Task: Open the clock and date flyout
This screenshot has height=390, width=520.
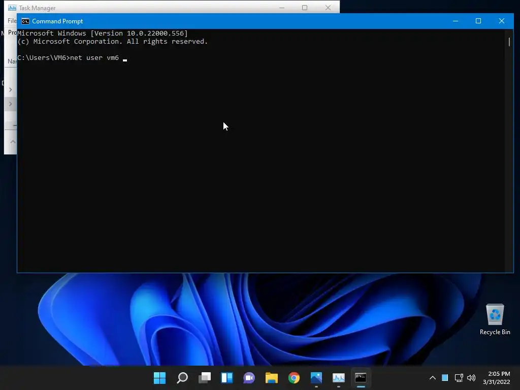Action: pos(497,378)
